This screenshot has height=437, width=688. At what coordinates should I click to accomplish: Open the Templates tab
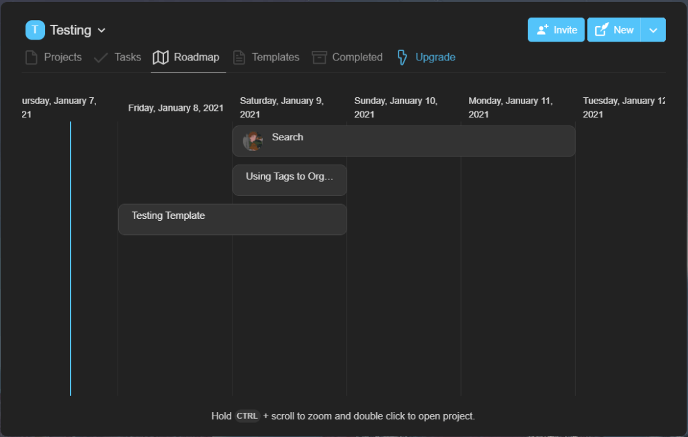(x=275, y=58)
